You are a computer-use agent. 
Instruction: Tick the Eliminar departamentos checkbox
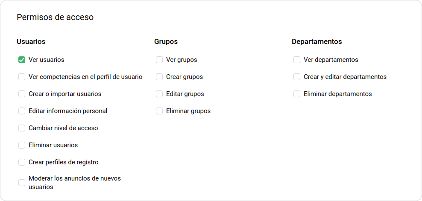click(297, 94)
